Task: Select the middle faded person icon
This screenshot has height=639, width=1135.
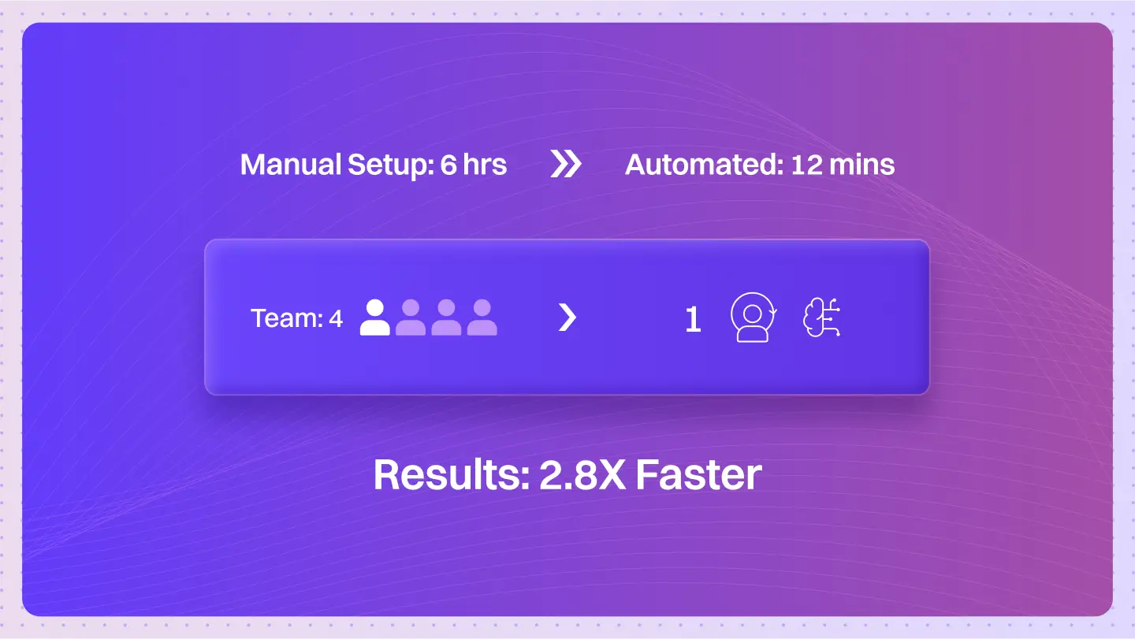Action: 446,318
